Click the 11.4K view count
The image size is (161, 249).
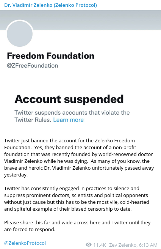pyautogui.click(x=100, y=245)
